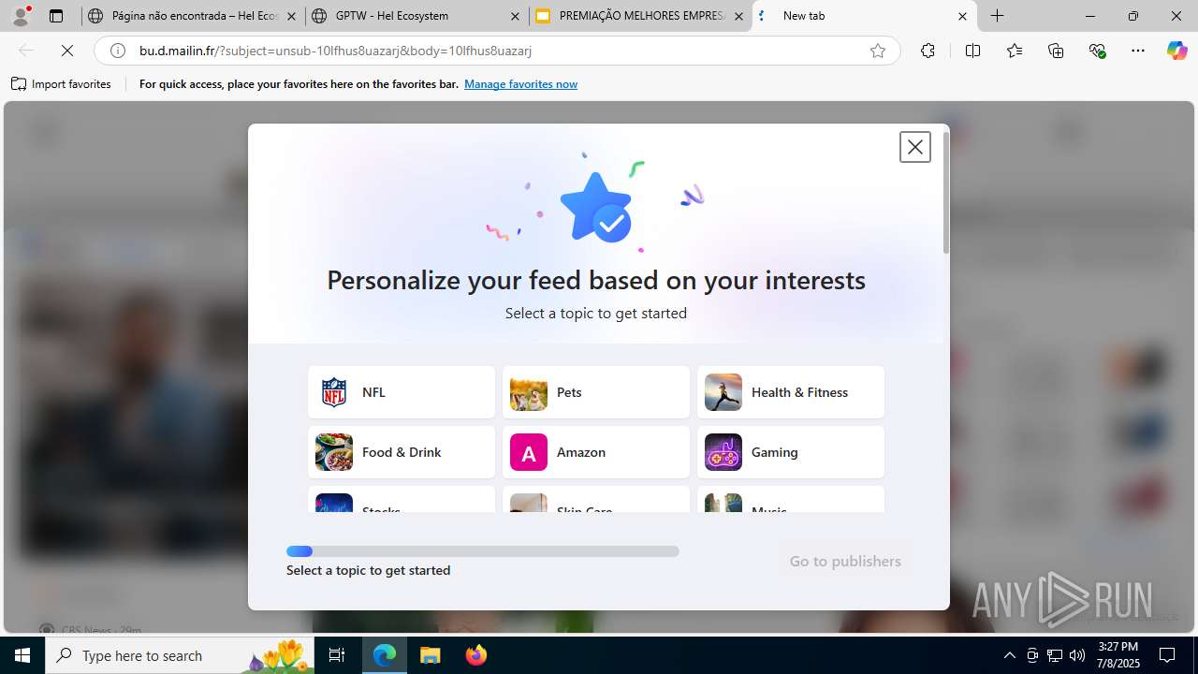Open the Edge profile icon
This screenshot has height=674, width=1198.
click(x=21, y=16)
